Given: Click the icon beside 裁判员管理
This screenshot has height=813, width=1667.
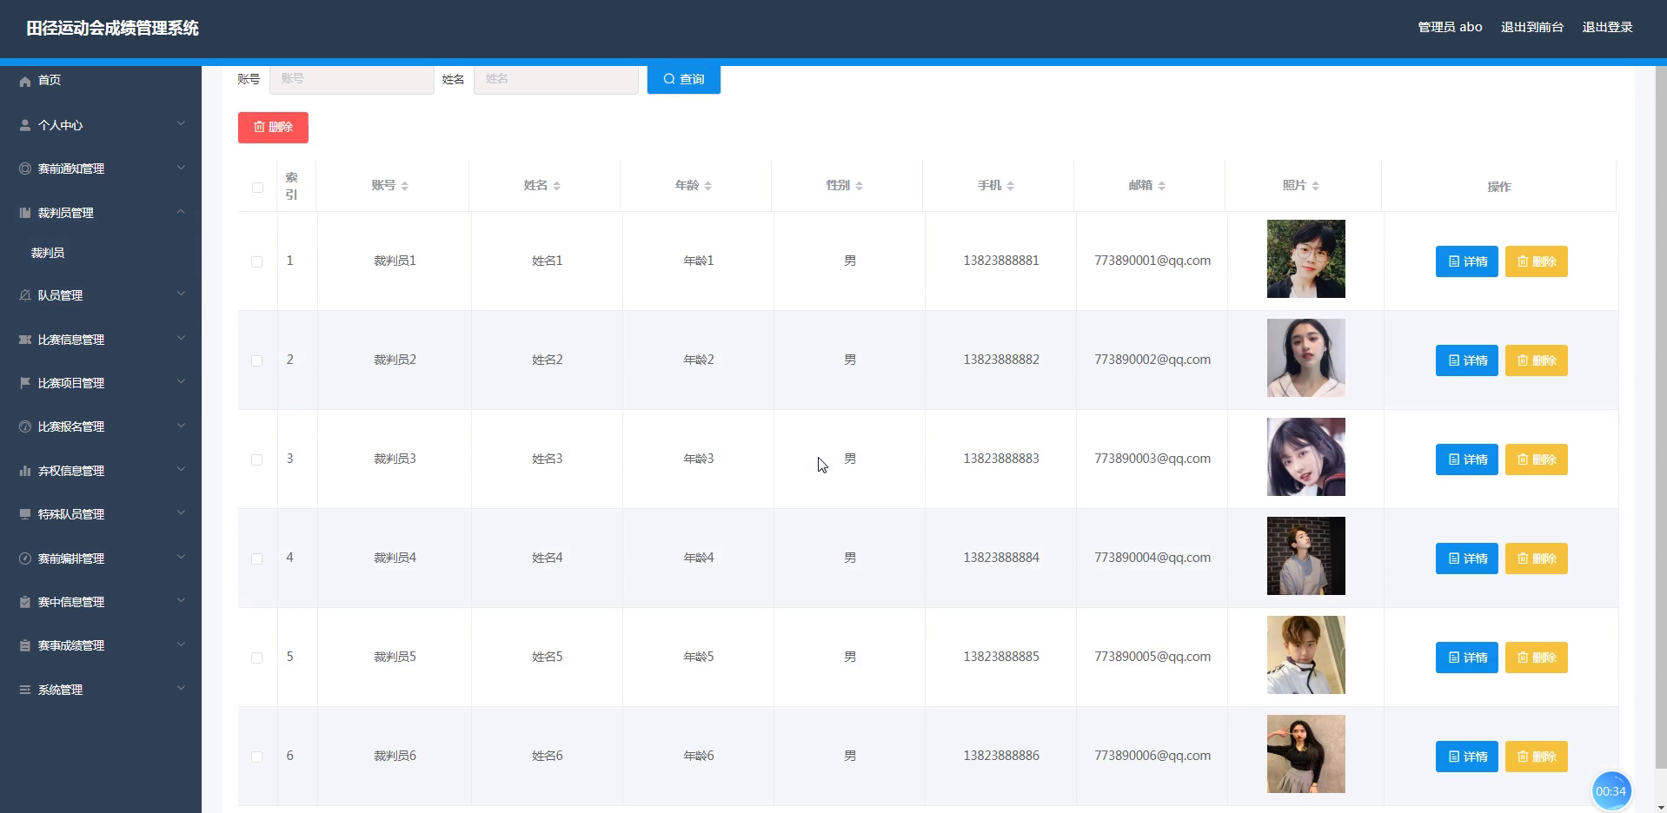Looking at the screenshot, I should 25,213.
